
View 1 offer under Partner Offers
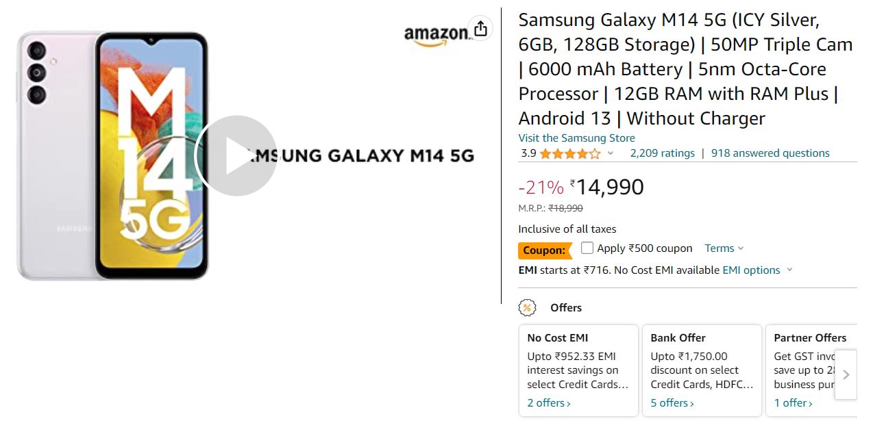point(793,403)
